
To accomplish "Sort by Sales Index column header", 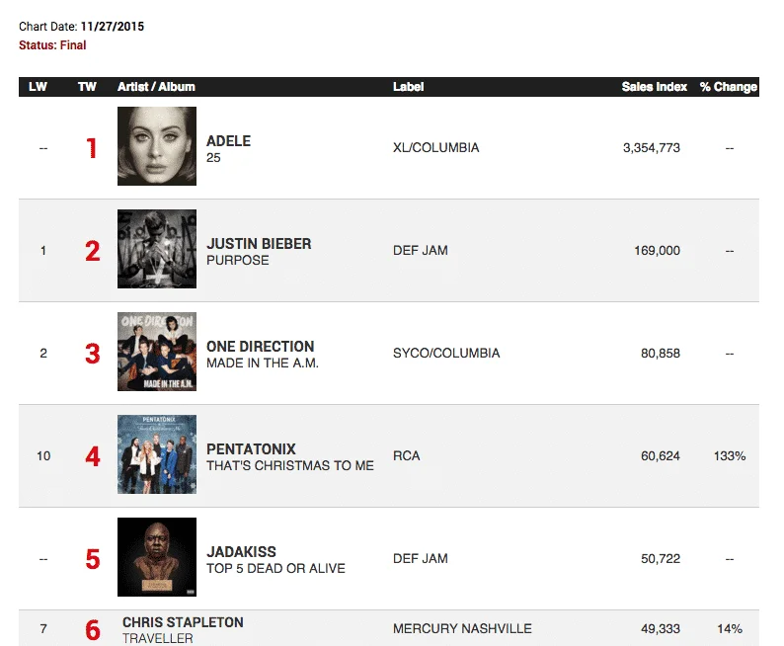I will click(x=654, y=87).
